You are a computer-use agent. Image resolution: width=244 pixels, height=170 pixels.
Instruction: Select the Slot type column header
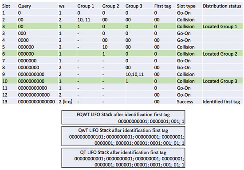(x=186, y=6)
